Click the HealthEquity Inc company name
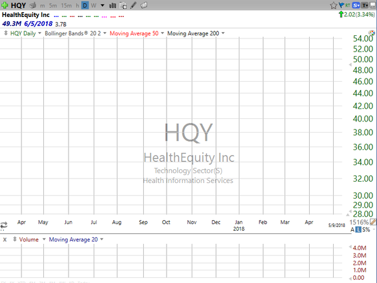This screenshot has width=377, height=283. tap(26, 15)
